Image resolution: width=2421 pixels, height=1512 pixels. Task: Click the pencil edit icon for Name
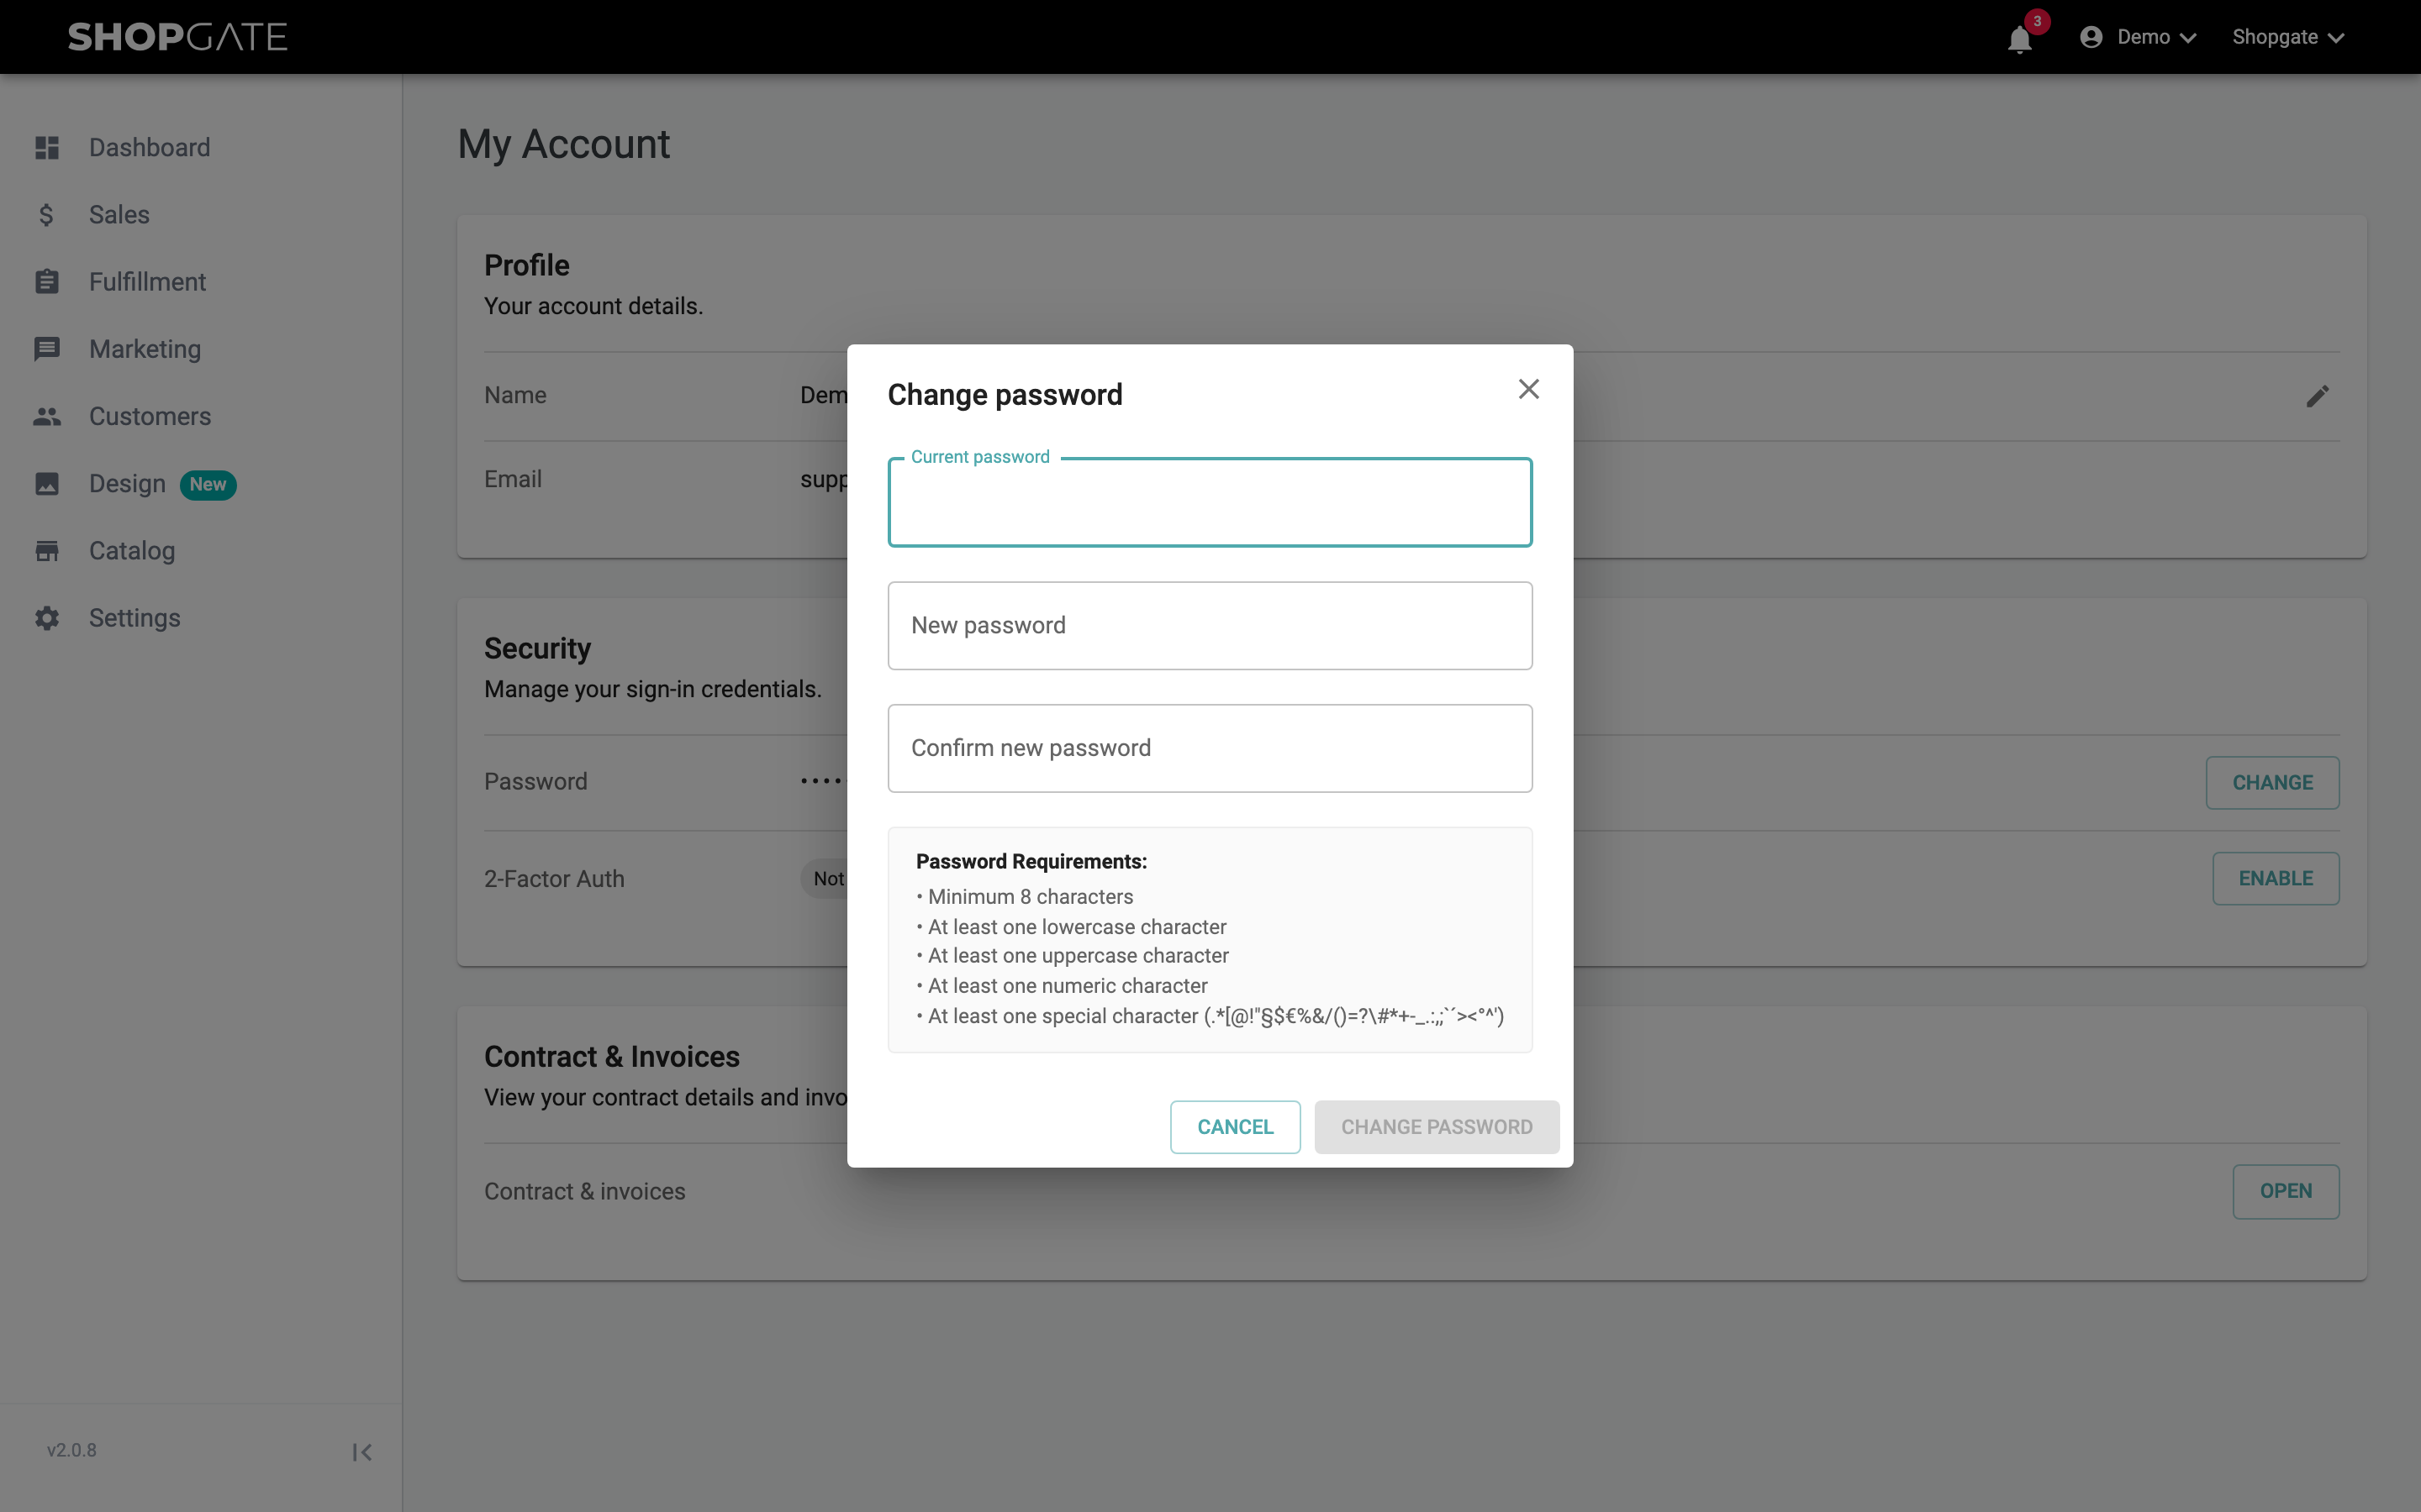pos(2317,396)
